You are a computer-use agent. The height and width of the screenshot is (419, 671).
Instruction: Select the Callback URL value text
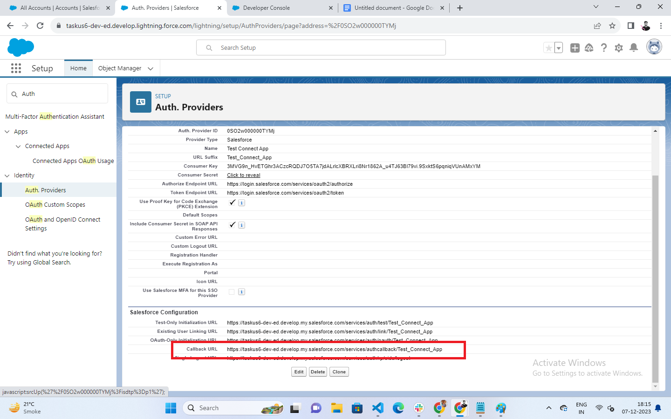click(x=335, y=350)
